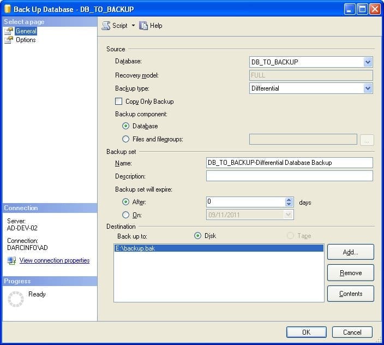Image resolution: width=384 pixels, height=345 pixels.
Task: Click the connection properties computer icon
Action: click(x=11, y=260)
